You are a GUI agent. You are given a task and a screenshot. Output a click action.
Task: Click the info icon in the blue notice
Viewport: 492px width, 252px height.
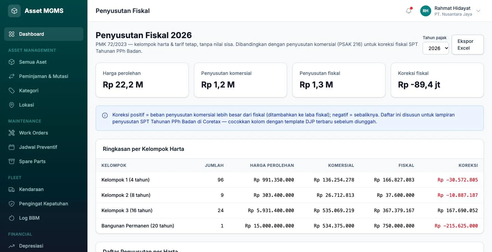click(105, 115)
